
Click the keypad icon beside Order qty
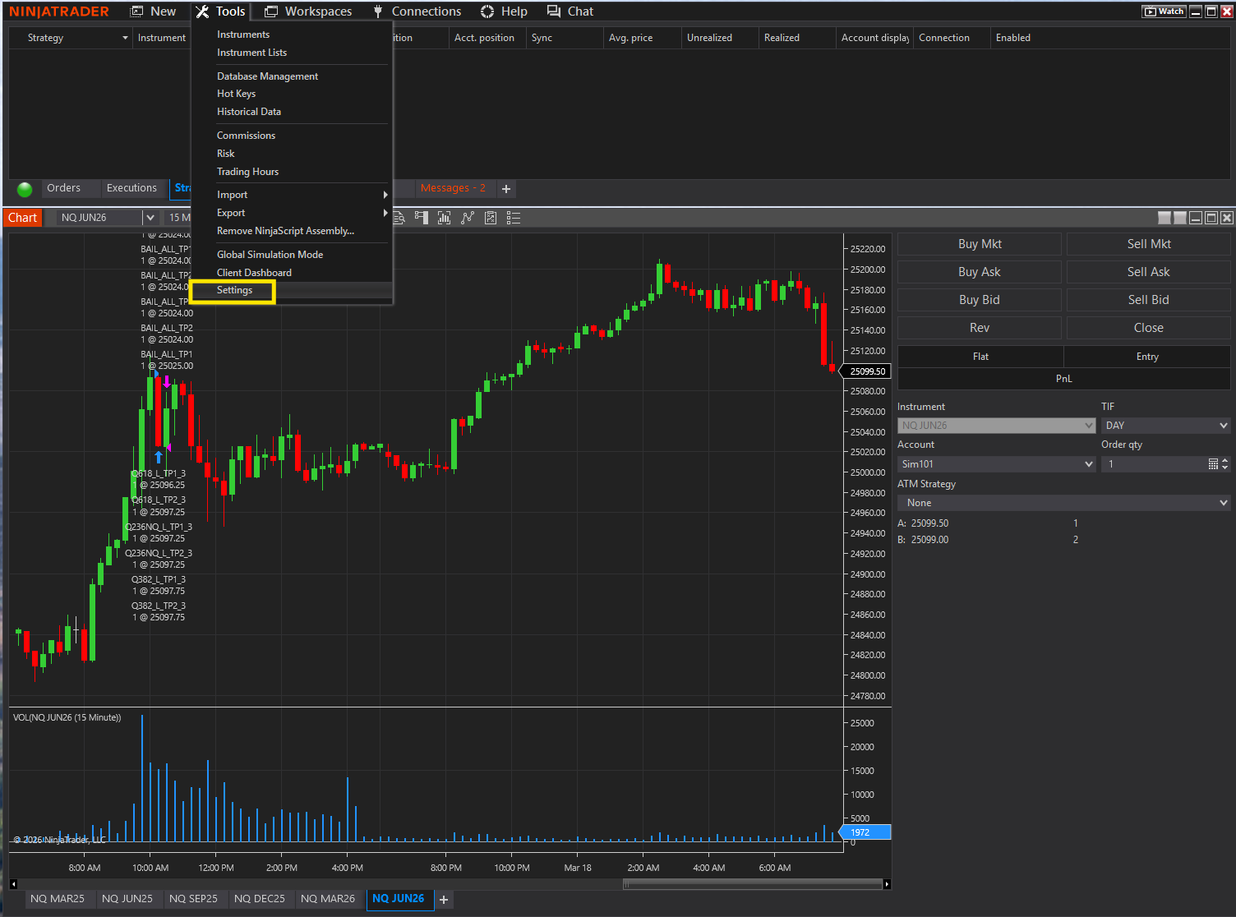tap(1213, 463)
